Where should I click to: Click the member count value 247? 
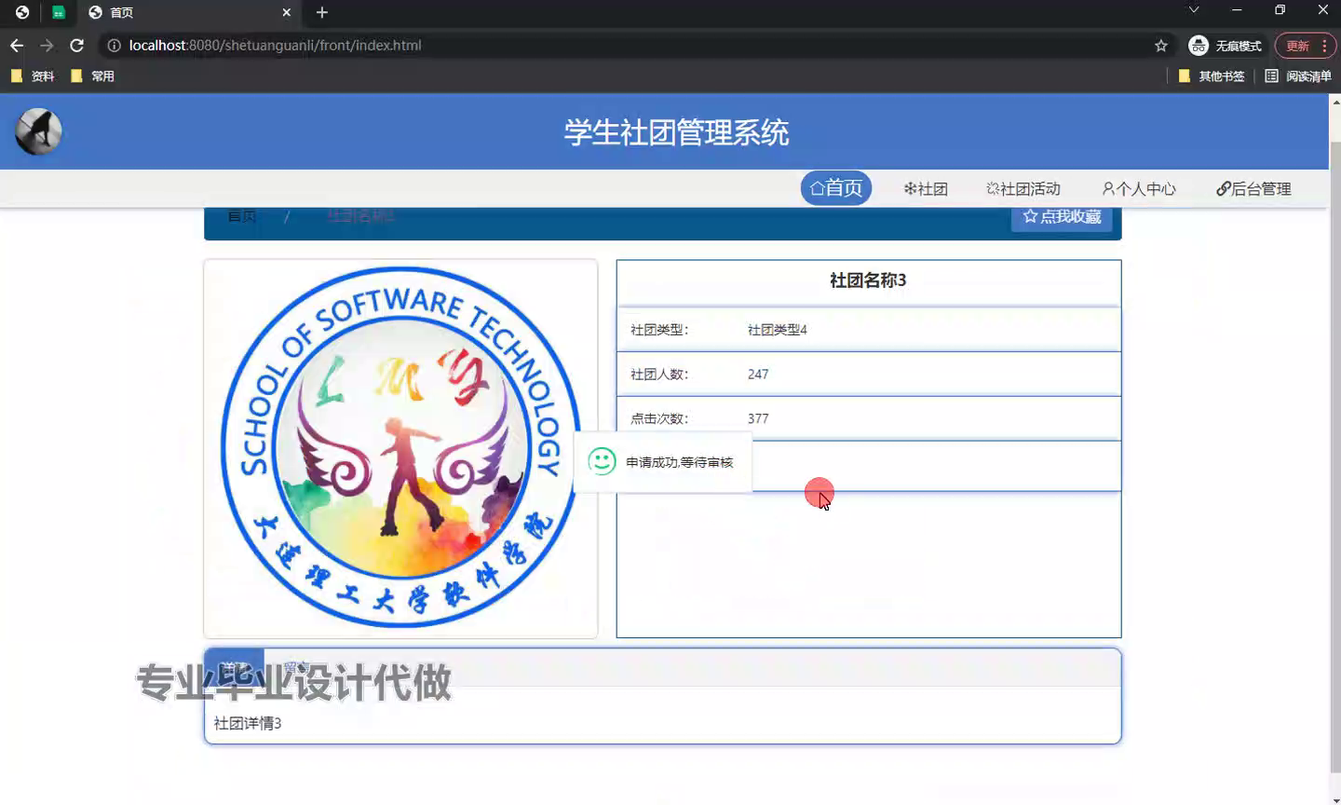pyautogui.click(x=758, y=375)
